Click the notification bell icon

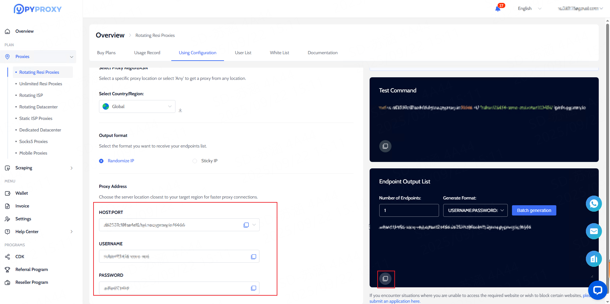coord(498,9)
